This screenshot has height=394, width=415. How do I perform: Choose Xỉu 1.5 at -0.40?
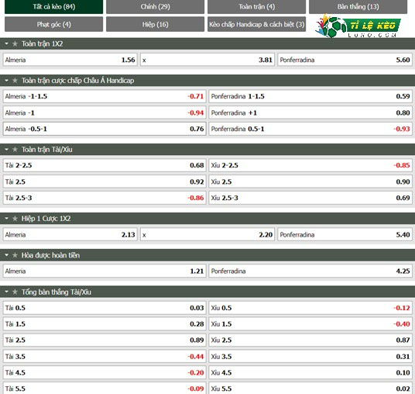pos(310,324)
